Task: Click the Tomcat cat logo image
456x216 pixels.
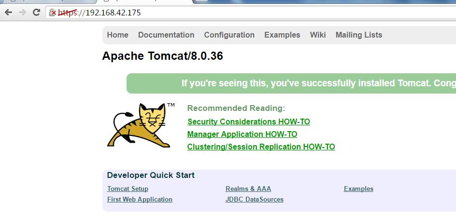Action: [x=141, y=125]
